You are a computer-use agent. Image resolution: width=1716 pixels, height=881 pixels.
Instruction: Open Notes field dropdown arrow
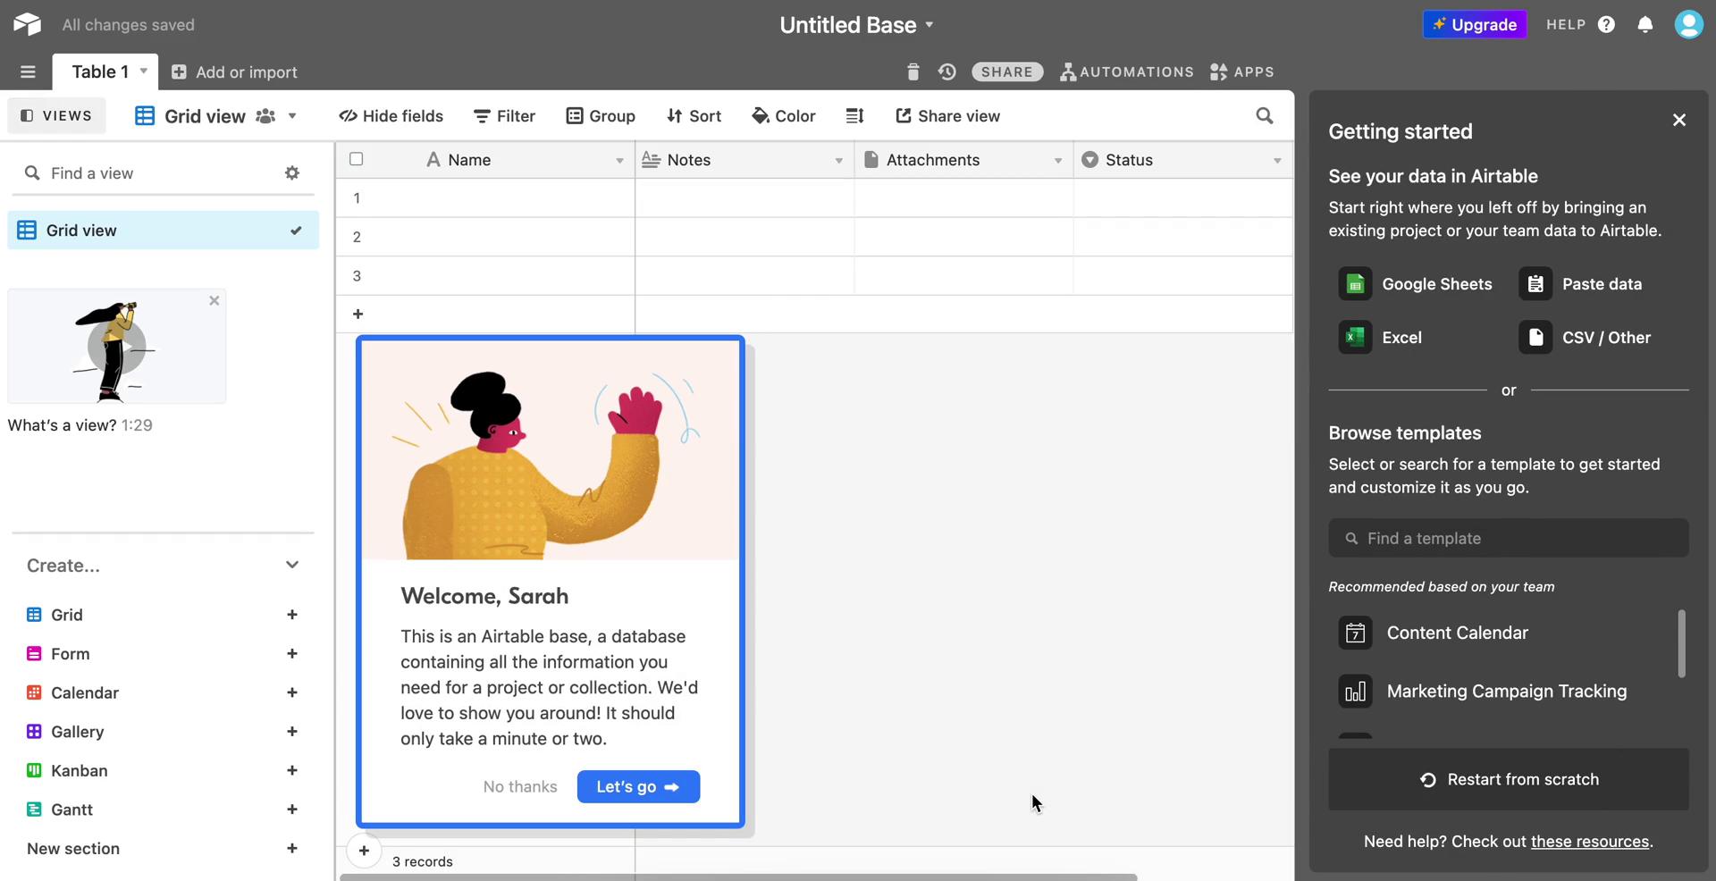click(838, 161)
